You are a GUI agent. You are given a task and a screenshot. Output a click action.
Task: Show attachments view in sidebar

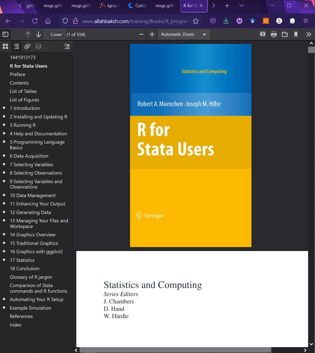27,46
